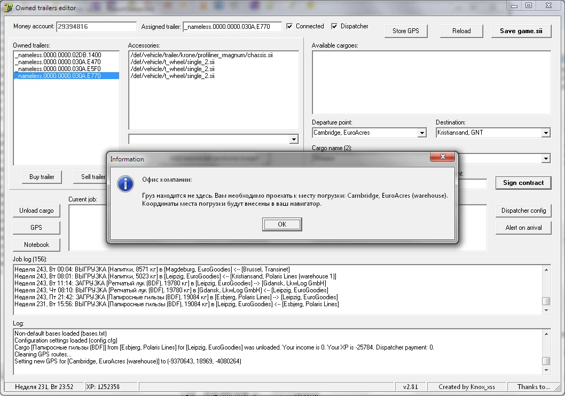Screen dimensions: 565x396
Task: Click the Owned trailers editor title icon
Action: point(9,7)
